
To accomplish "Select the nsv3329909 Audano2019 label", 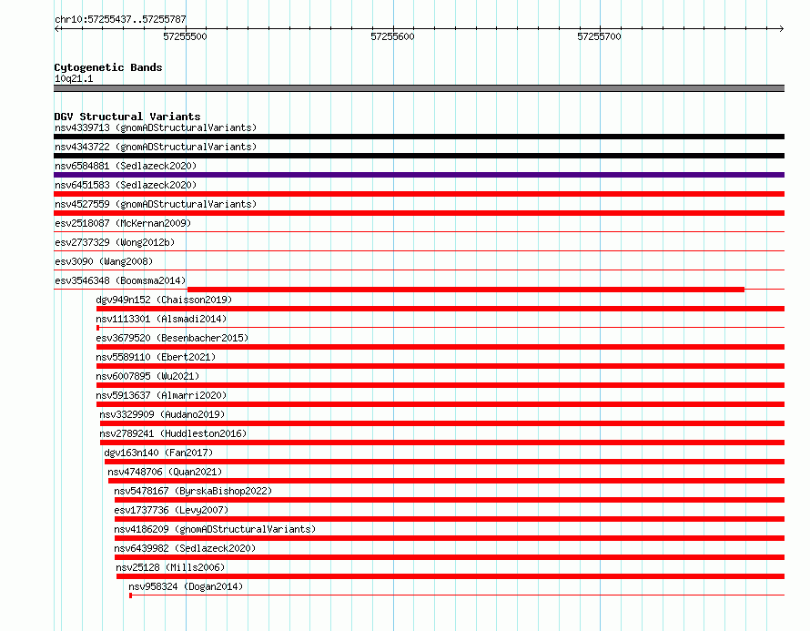I will point(162,414).
